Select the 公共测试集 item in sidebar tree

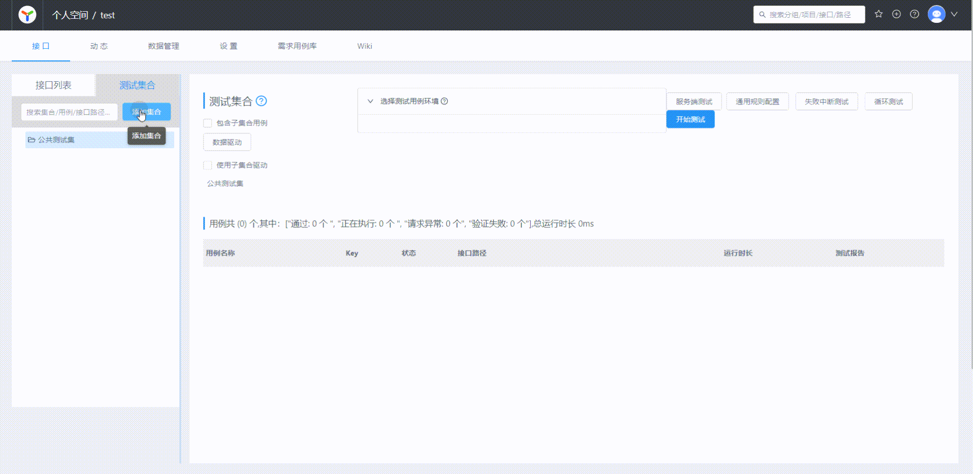[x=56, y=140]
